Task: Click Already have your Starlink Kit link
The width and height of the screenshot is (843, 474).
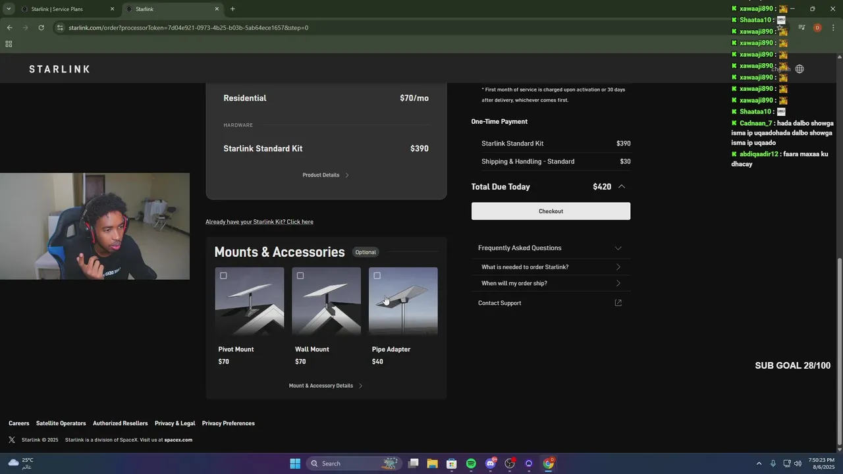Action: (x=259, y=222)
